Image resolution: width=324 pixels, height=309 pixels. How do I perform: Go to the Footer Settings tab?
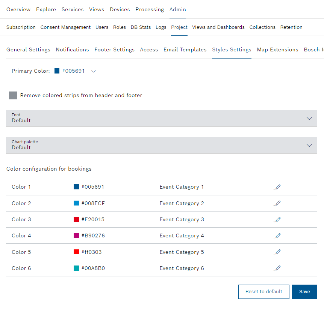tap(114, 49)
